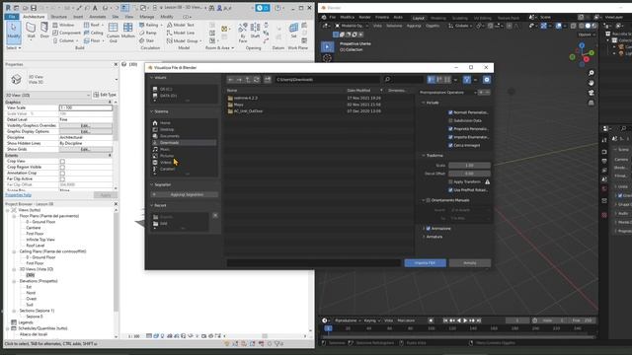Select the Window tool in Revit ribbon
Image resolution: width=632 pixels, height=355 pixels.
pyautogui.click(x=63, y=25)
